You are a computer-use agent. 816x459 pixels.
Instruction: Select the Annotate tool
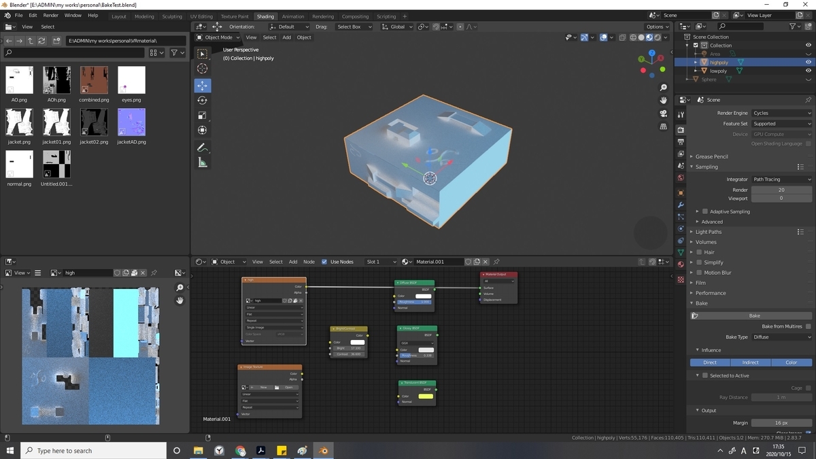pos(203,148)
